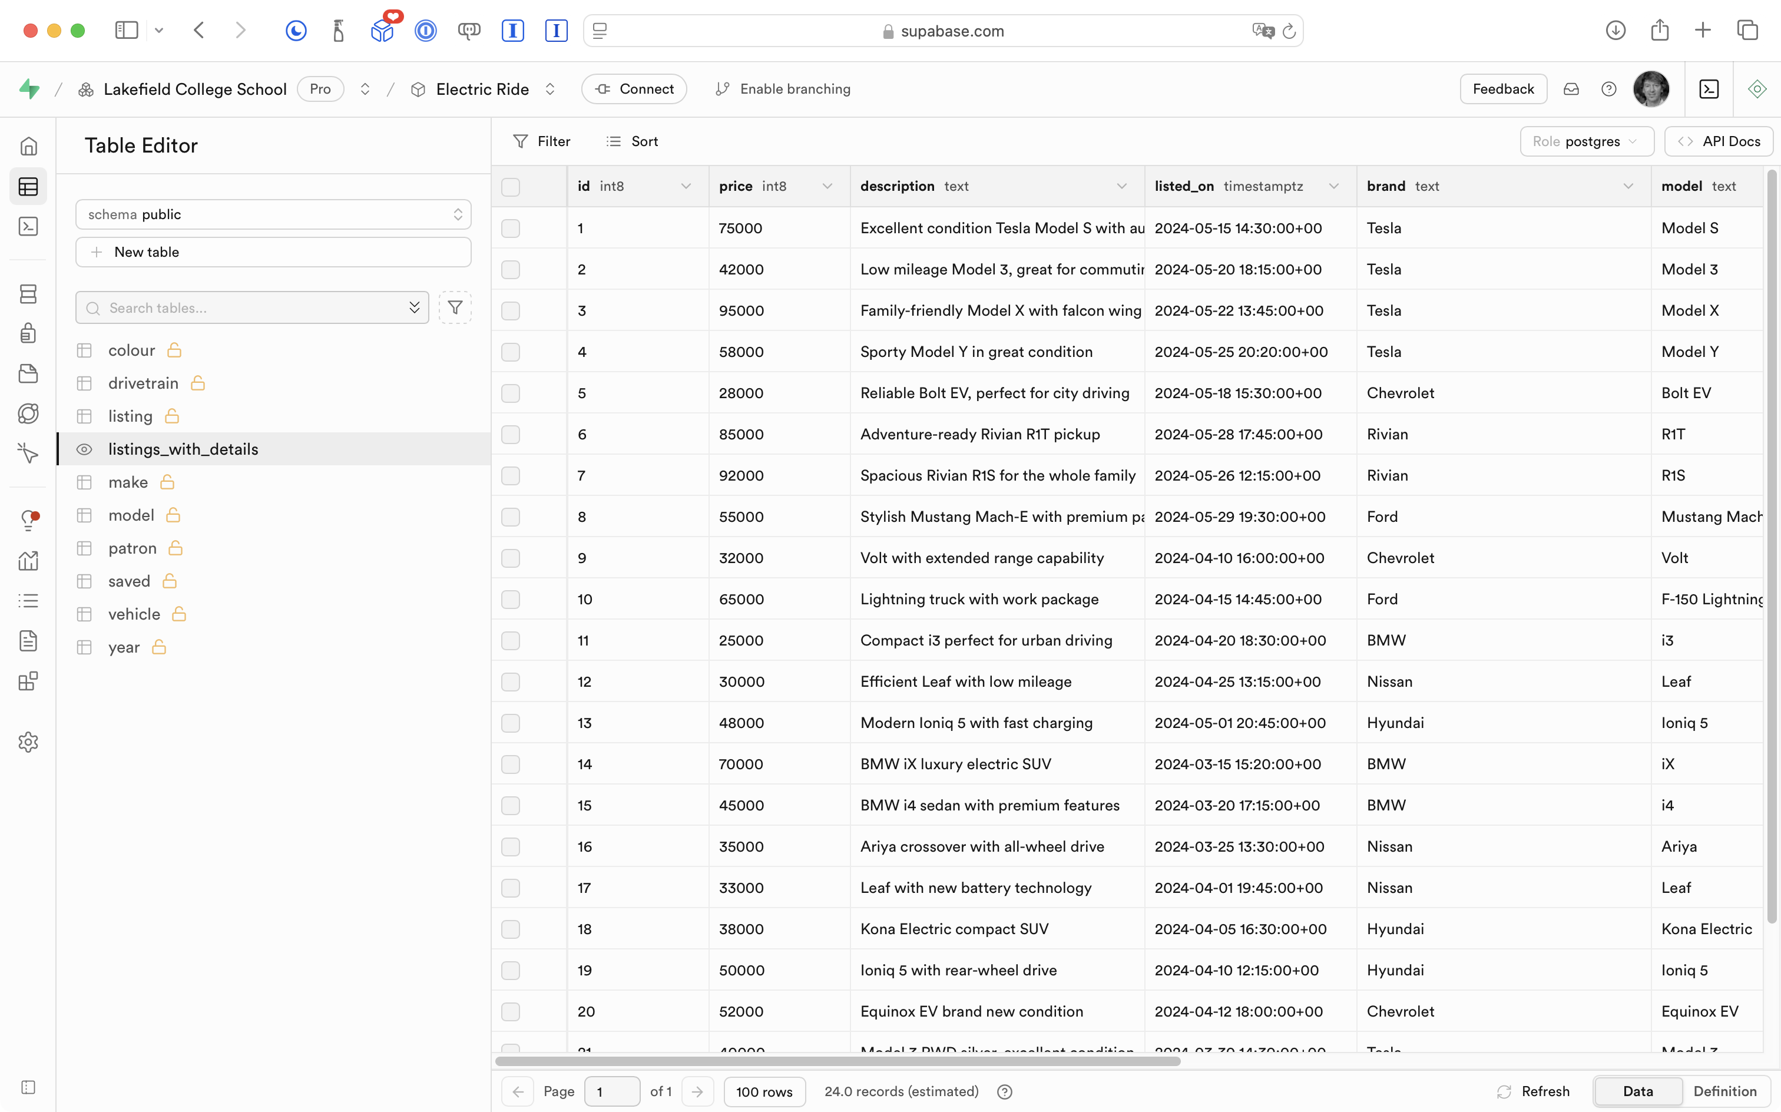Open the vehicle table in list
The width and height of the screenshot is (1781, 1112).
tap(134, 614)
